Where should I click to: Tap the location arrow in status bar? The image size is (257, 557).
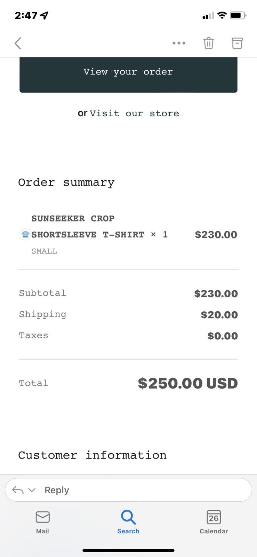pos(44,15)
